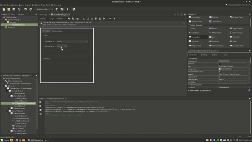Open the default config dropdown
The width and height of the screenshot is (252, 142).
point(44,9)
